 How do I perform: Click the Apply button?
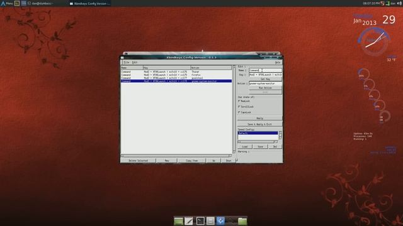pos(259,119)
